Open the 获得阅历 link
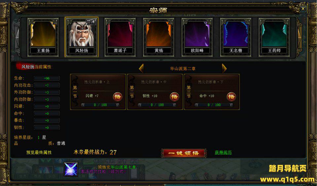The image size is (317, 186). point(223,152)
